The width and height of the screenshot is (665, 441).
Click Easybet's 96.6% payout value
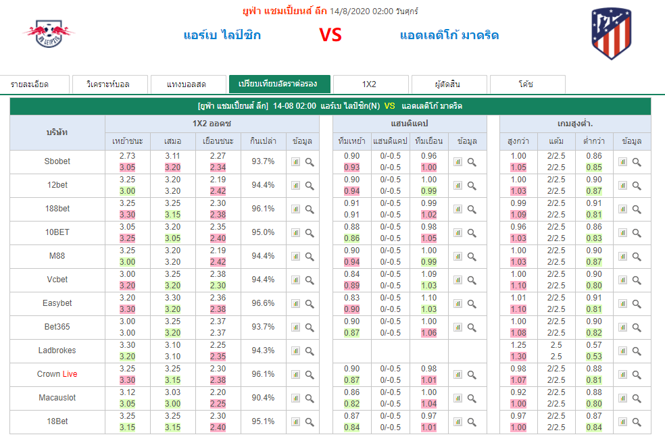264,303
